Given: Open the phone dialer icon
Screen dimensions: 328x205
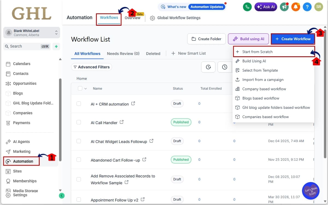Looking at the screenshot, I should pos(247,7).
